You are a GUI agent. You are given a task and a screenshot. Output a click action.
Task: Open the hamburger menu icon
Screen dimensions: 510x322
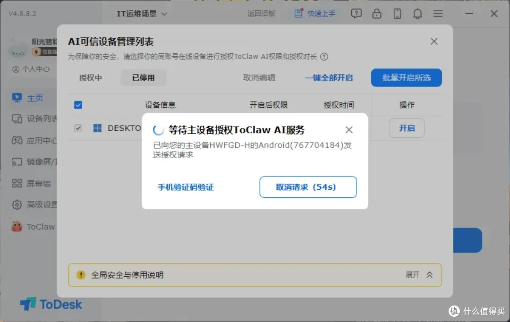(438, 14)
